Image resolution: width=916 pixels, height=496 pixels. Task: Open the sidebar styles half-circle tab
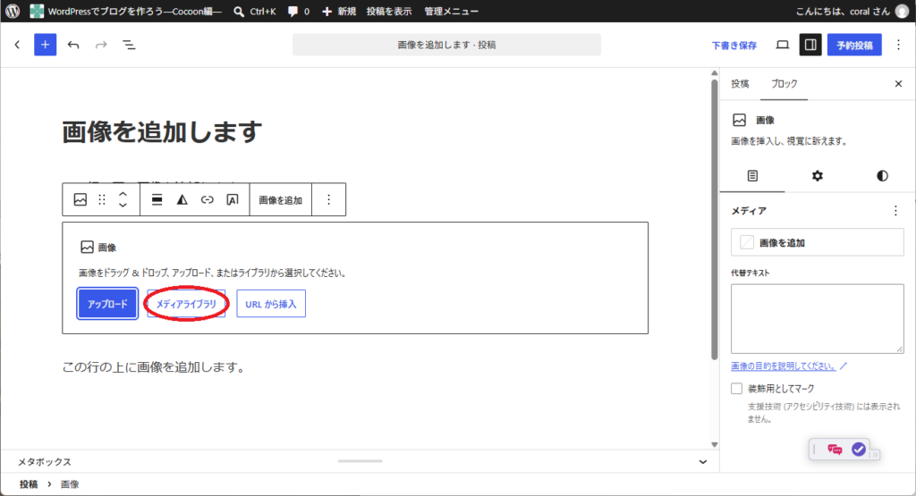click(x=882, y=176)
